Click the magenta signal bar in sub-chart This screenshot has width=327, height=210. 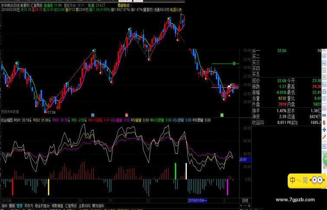(x=228, y=187)
